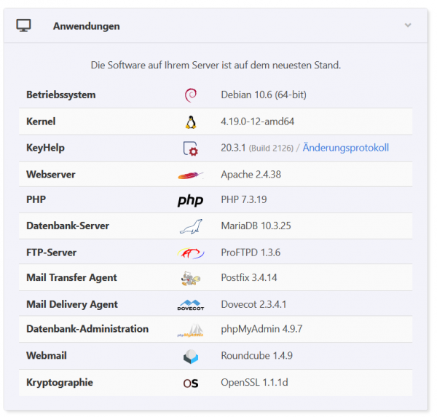Select the Dovecot 2.3.4.1 value
437x417 pixels.
point(253,304)
